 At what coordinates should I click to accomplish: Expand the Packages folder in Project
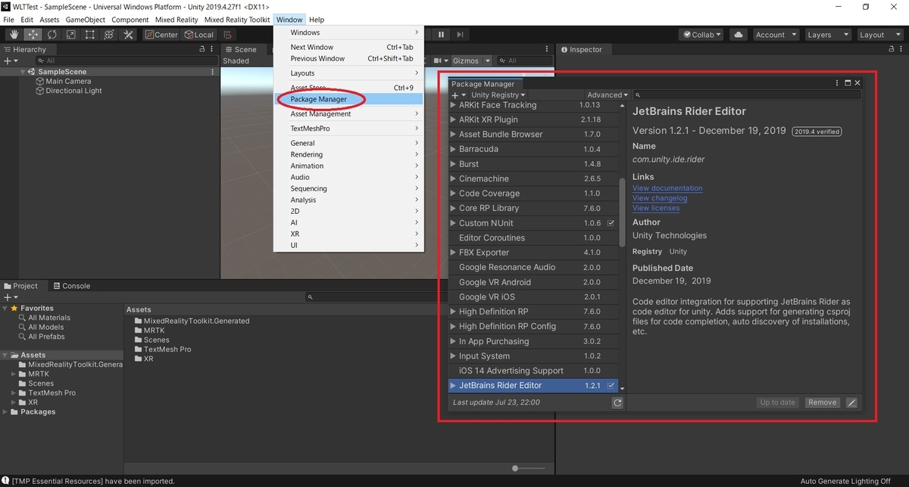click(6, 412)
